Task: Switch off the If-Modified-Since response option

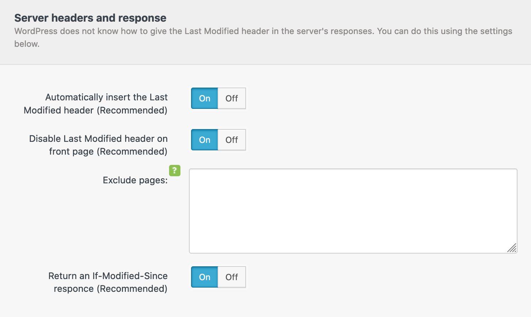Action: (x=232, y=277)
